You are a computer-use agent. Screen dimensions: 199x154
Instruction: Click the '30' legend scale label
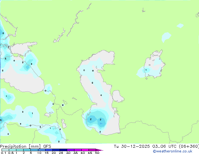pyautogui.click(x=68, y=153)
